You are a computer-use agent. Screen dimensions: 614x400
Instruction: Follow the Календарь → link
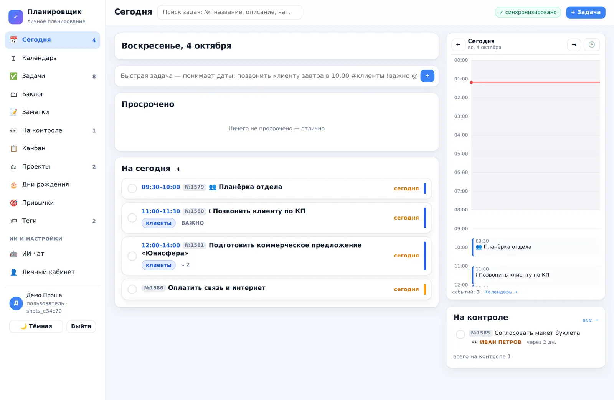[x=501, y=292]
